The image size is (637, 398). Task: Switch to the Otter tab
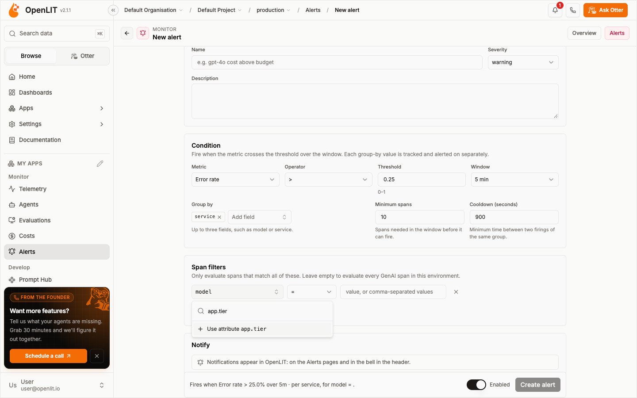[83, 56]
